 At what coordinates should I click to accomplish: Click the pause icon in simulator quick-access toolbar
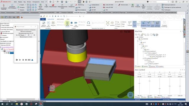(53, 16)
